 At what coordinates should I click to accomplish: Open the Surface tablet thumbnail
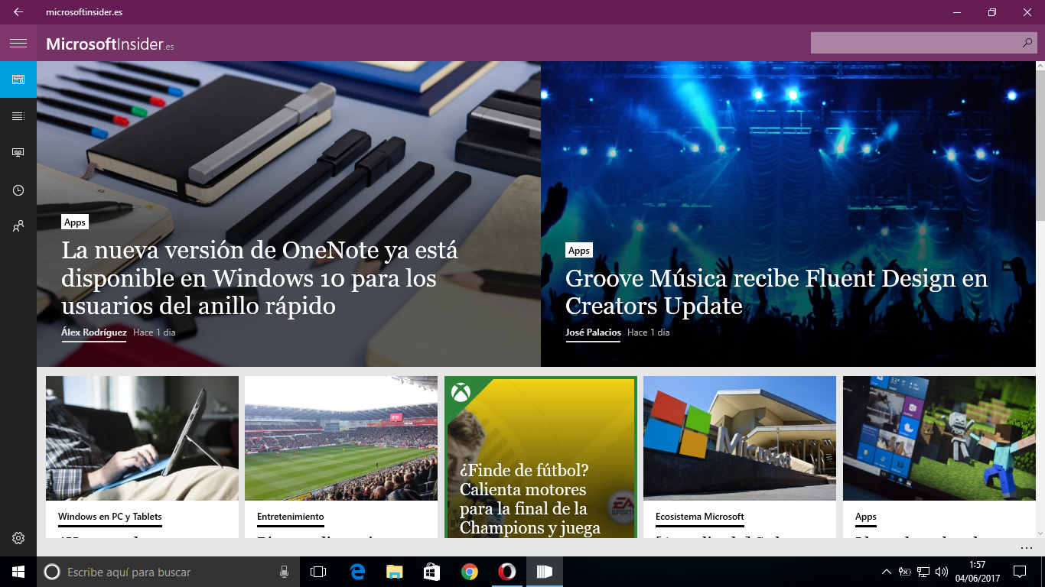click(x=142, y=438)
